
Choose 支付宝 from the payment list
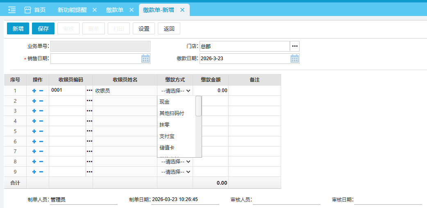(167, 136)
